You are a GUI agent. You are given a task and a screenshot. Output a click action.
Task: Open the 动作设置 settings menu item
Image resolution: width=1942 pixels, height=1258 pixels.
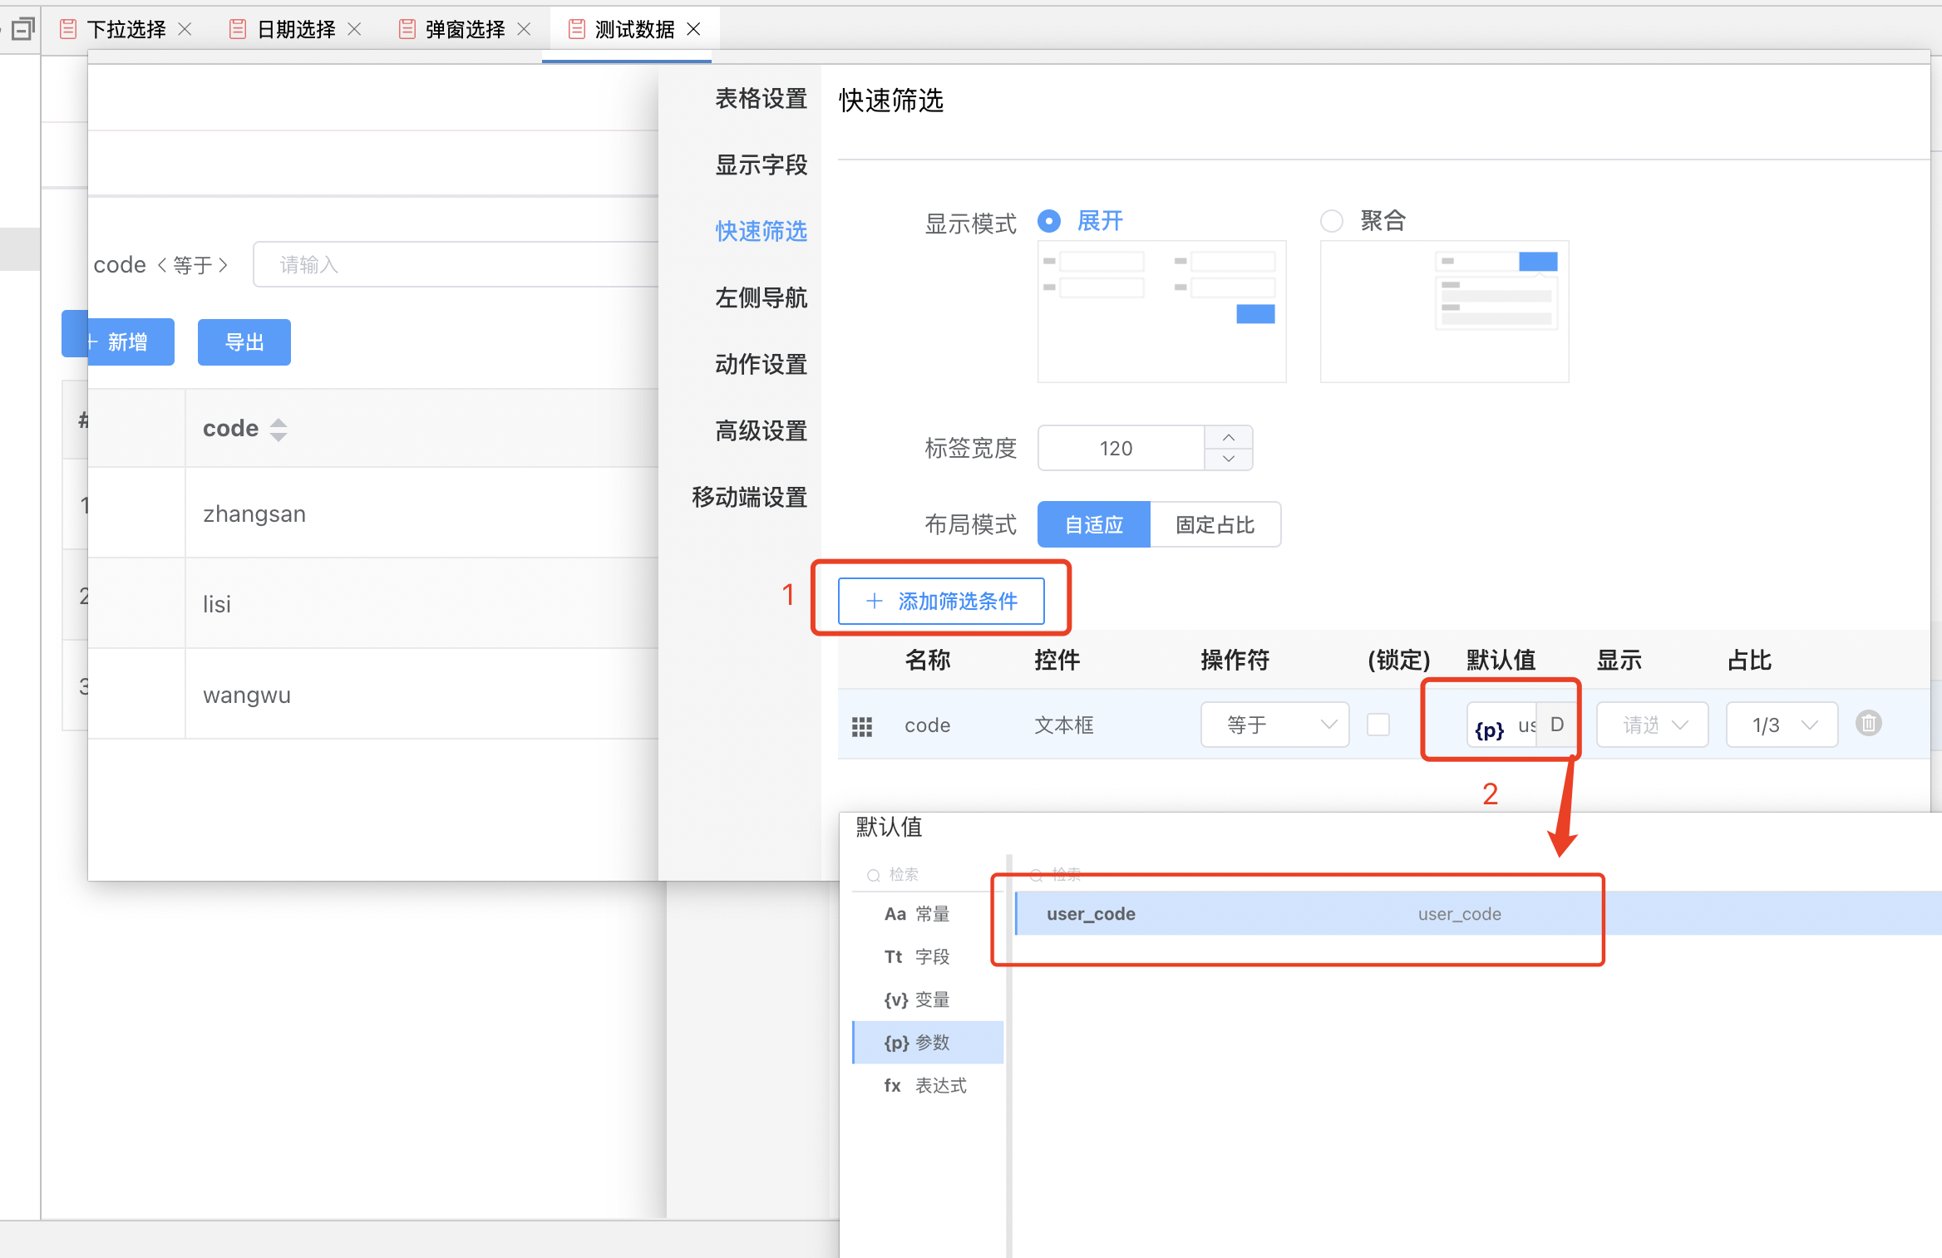coord(761,364)
